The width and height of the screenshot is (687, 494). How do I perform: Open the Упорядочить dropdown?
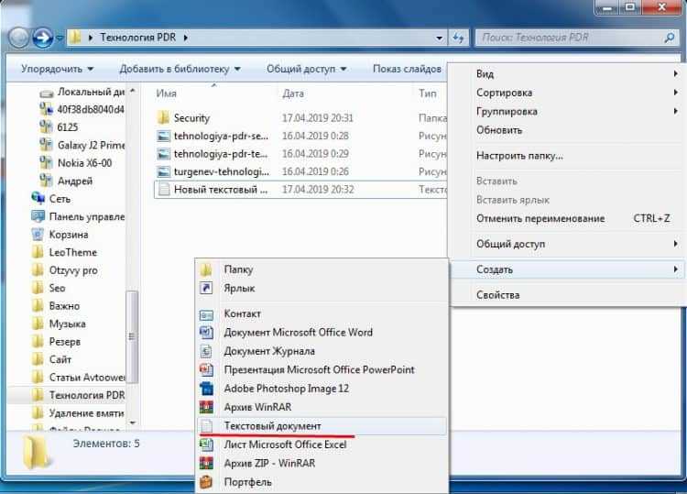coord(57,69)
